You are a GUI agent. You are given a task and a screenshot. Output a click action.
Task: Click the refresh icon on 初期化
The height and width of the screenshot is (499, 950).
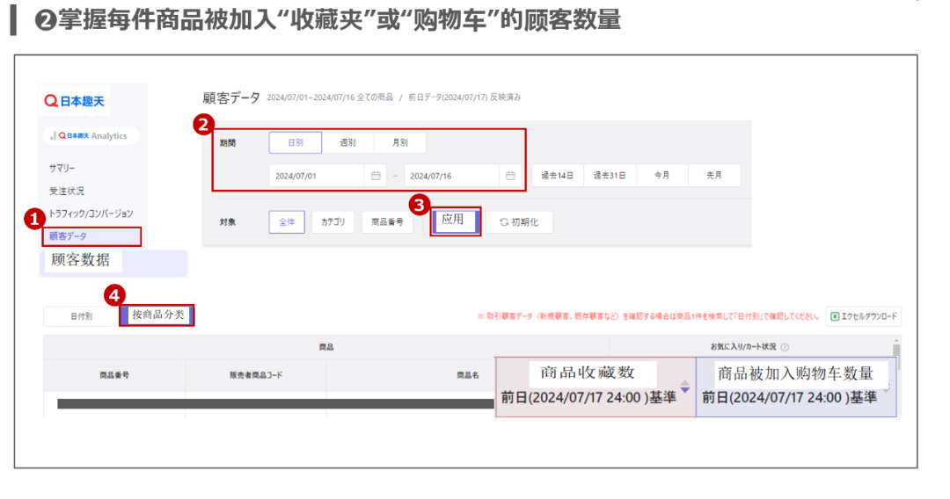click(503, 222)
